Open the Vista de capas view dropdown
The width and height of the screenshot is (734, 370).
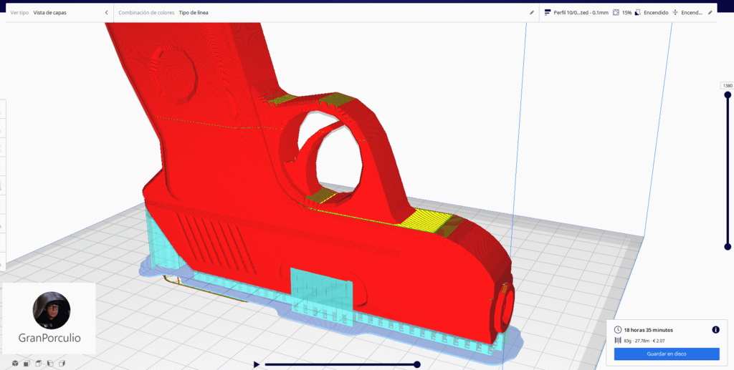(49, 13)
